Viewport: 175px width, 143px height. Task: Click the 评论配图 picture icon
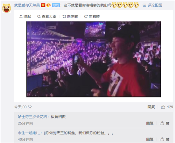pyautogui.click(x=144, y=5)
